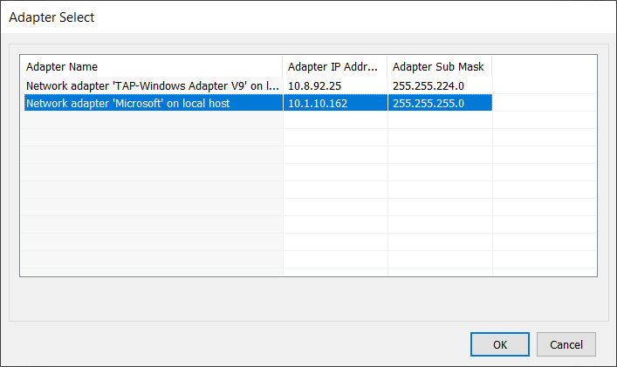Click the divider between Adapter Name and IP columns

283,66
